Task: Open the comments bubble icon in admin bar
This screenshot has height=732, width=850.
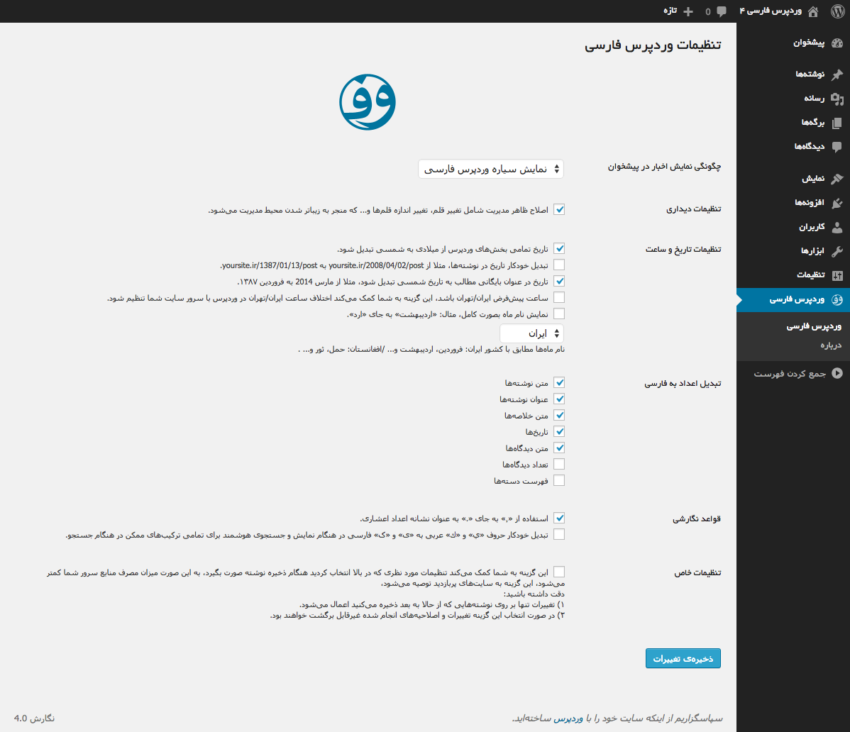Action: pos(721,11)
